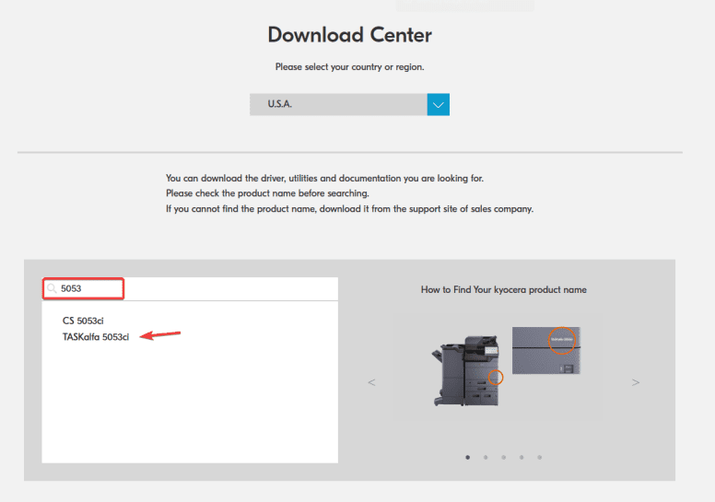
Task: Select the first carousel dot indicator
Action: click(468, 457)
